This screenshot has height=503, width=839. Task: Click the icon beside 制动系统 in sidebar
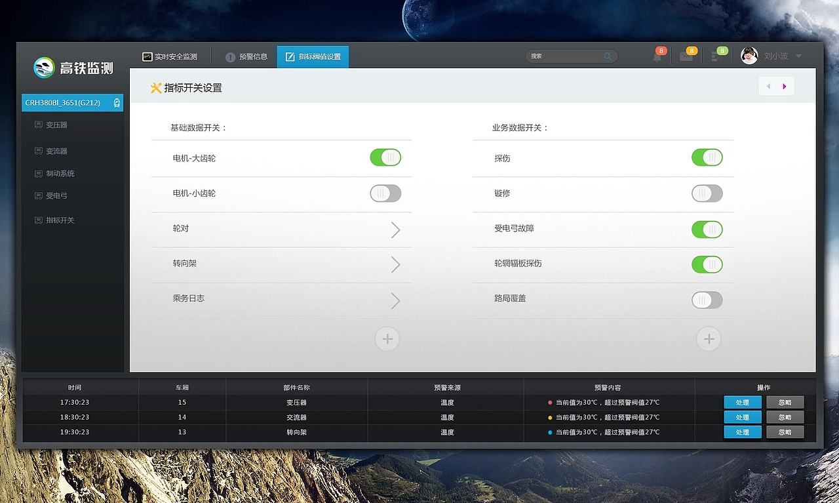[x=38, y=174]
